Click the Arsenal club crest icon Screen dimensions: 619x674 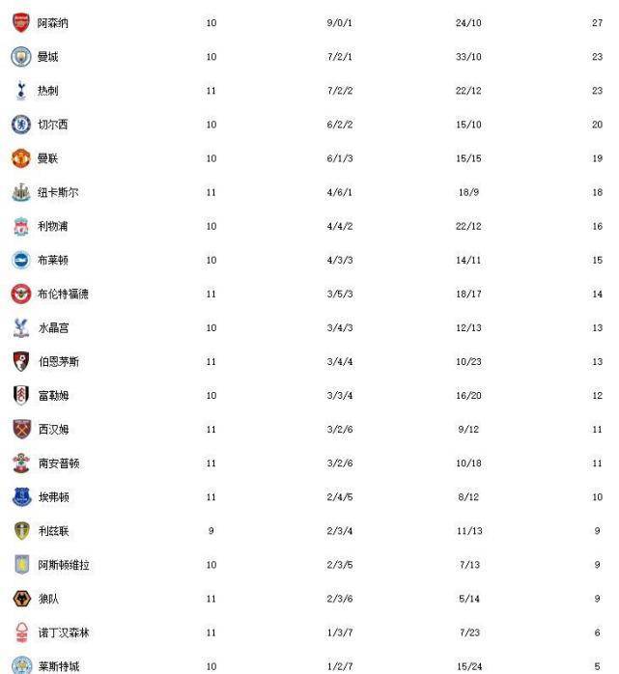tap(20, 22)
